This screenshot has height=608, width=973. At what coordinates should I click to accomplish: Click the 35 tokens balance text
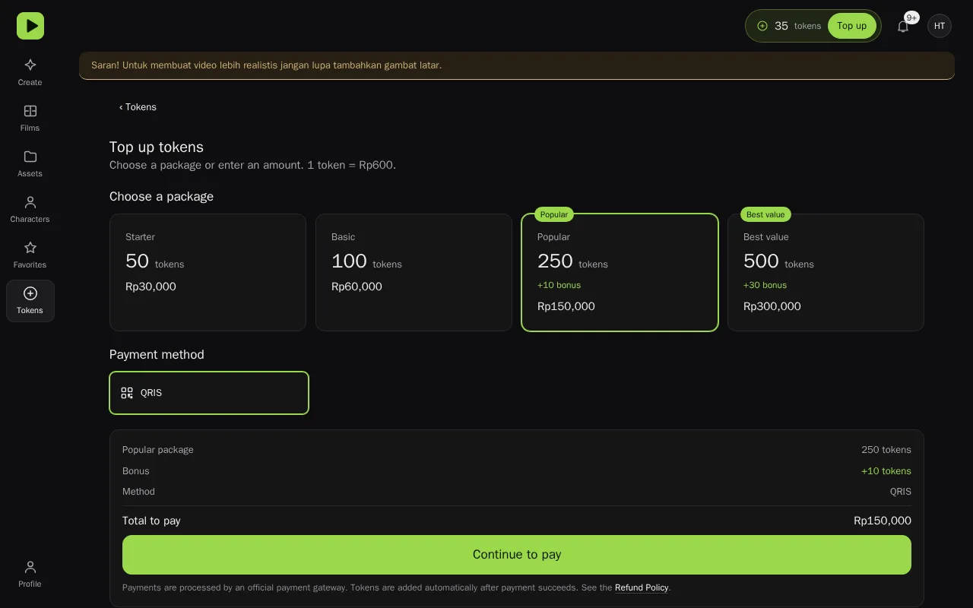pyautogui.click(x=797, y=26)
